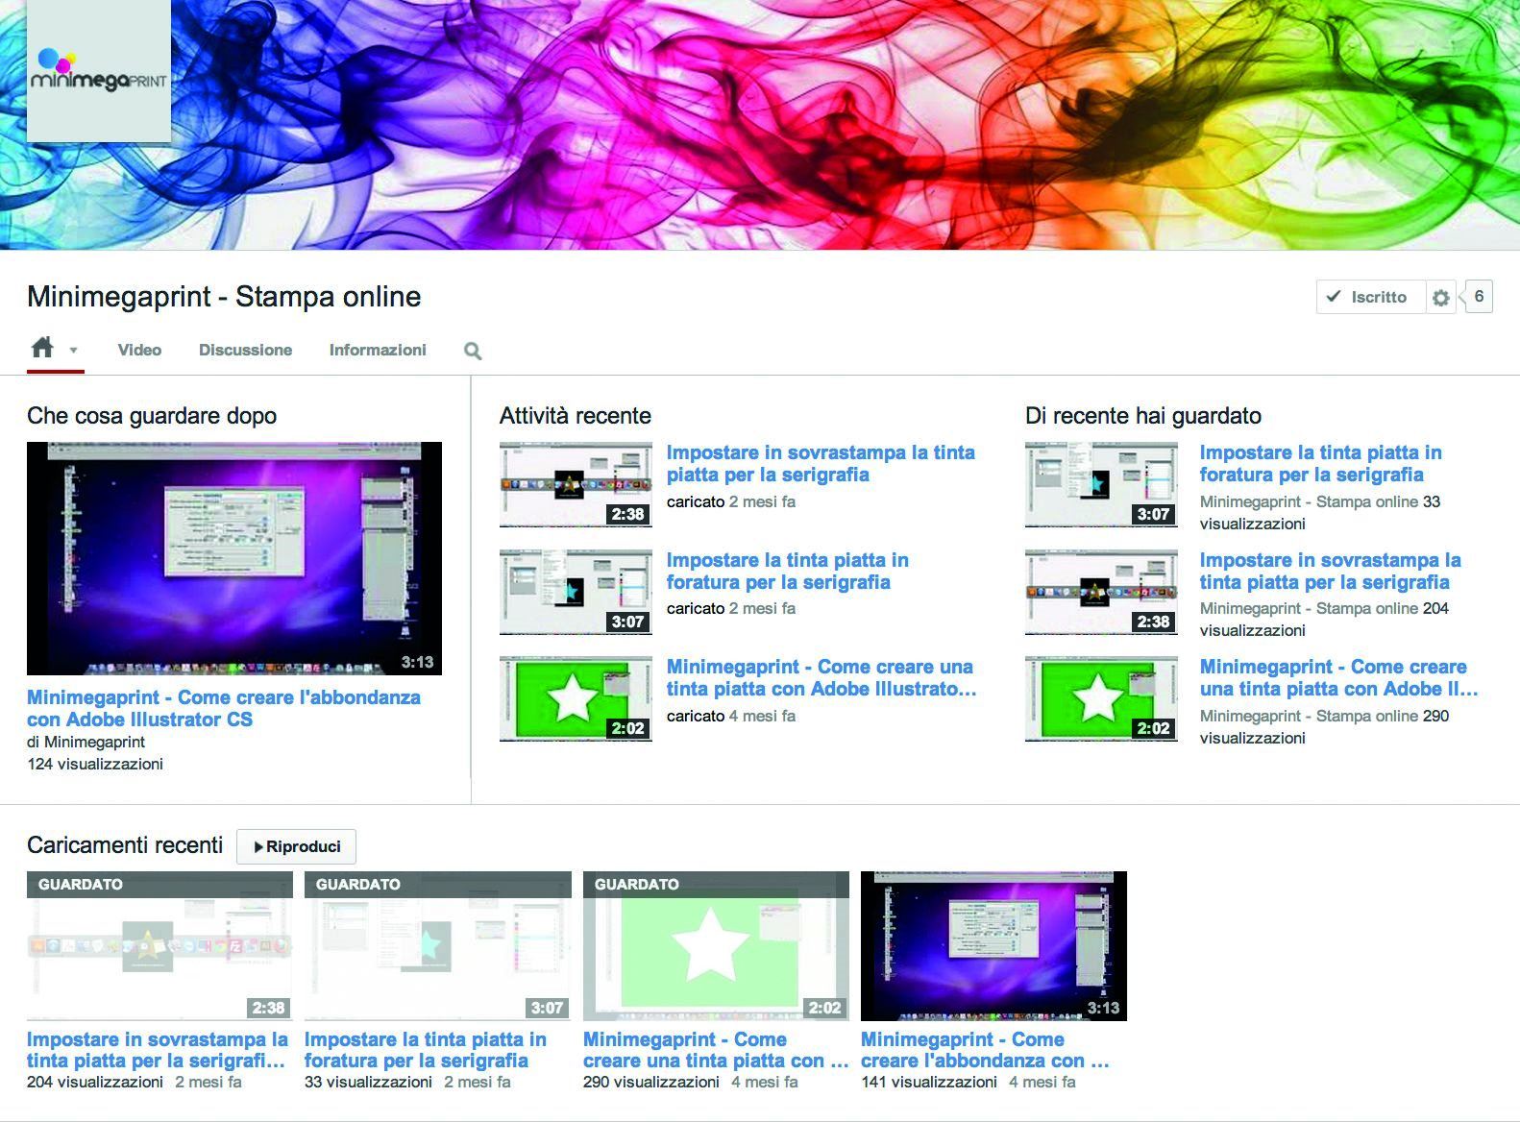Screen dimensions: 1520x1122
Task: Open recently watched sovrastampa thumbnail 2:38
Action: click(x=1101, y=592)
